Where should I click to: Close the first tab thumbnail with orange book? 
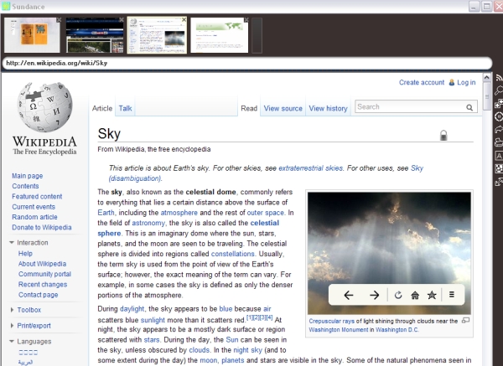[x=59, y=20]
